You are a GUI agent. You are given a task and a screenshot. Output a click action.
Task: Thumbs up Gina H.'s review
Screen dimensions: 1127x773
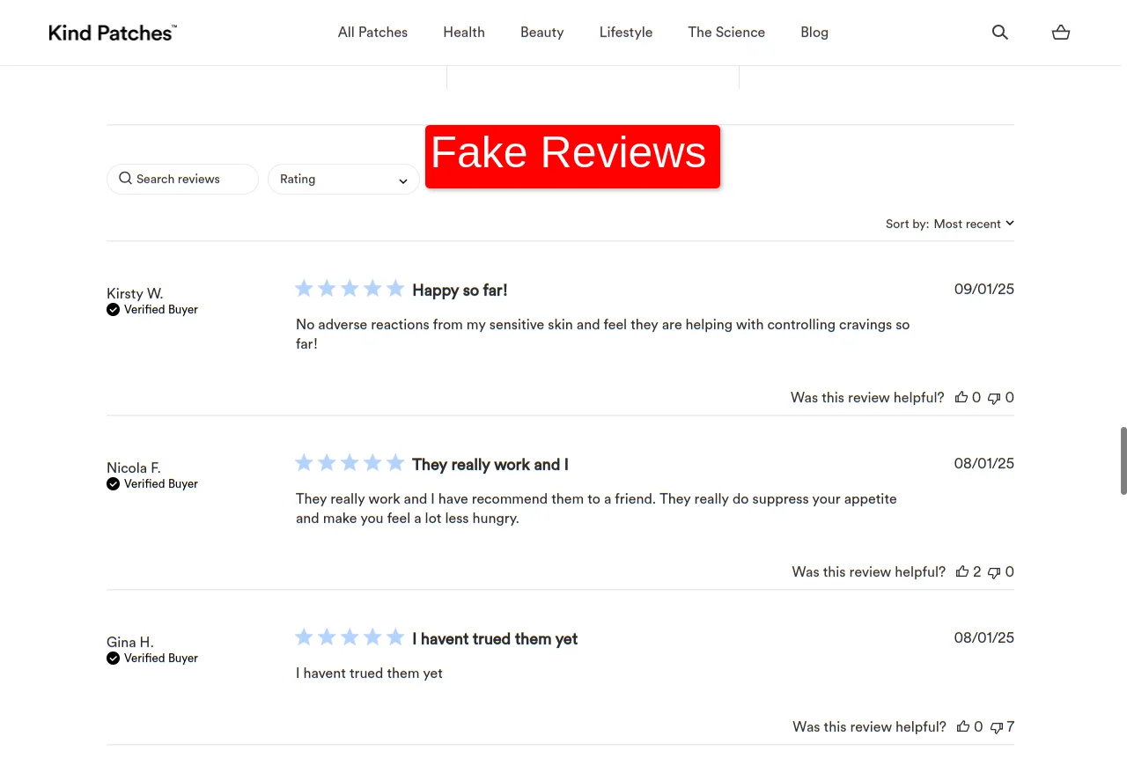[963, 727]
